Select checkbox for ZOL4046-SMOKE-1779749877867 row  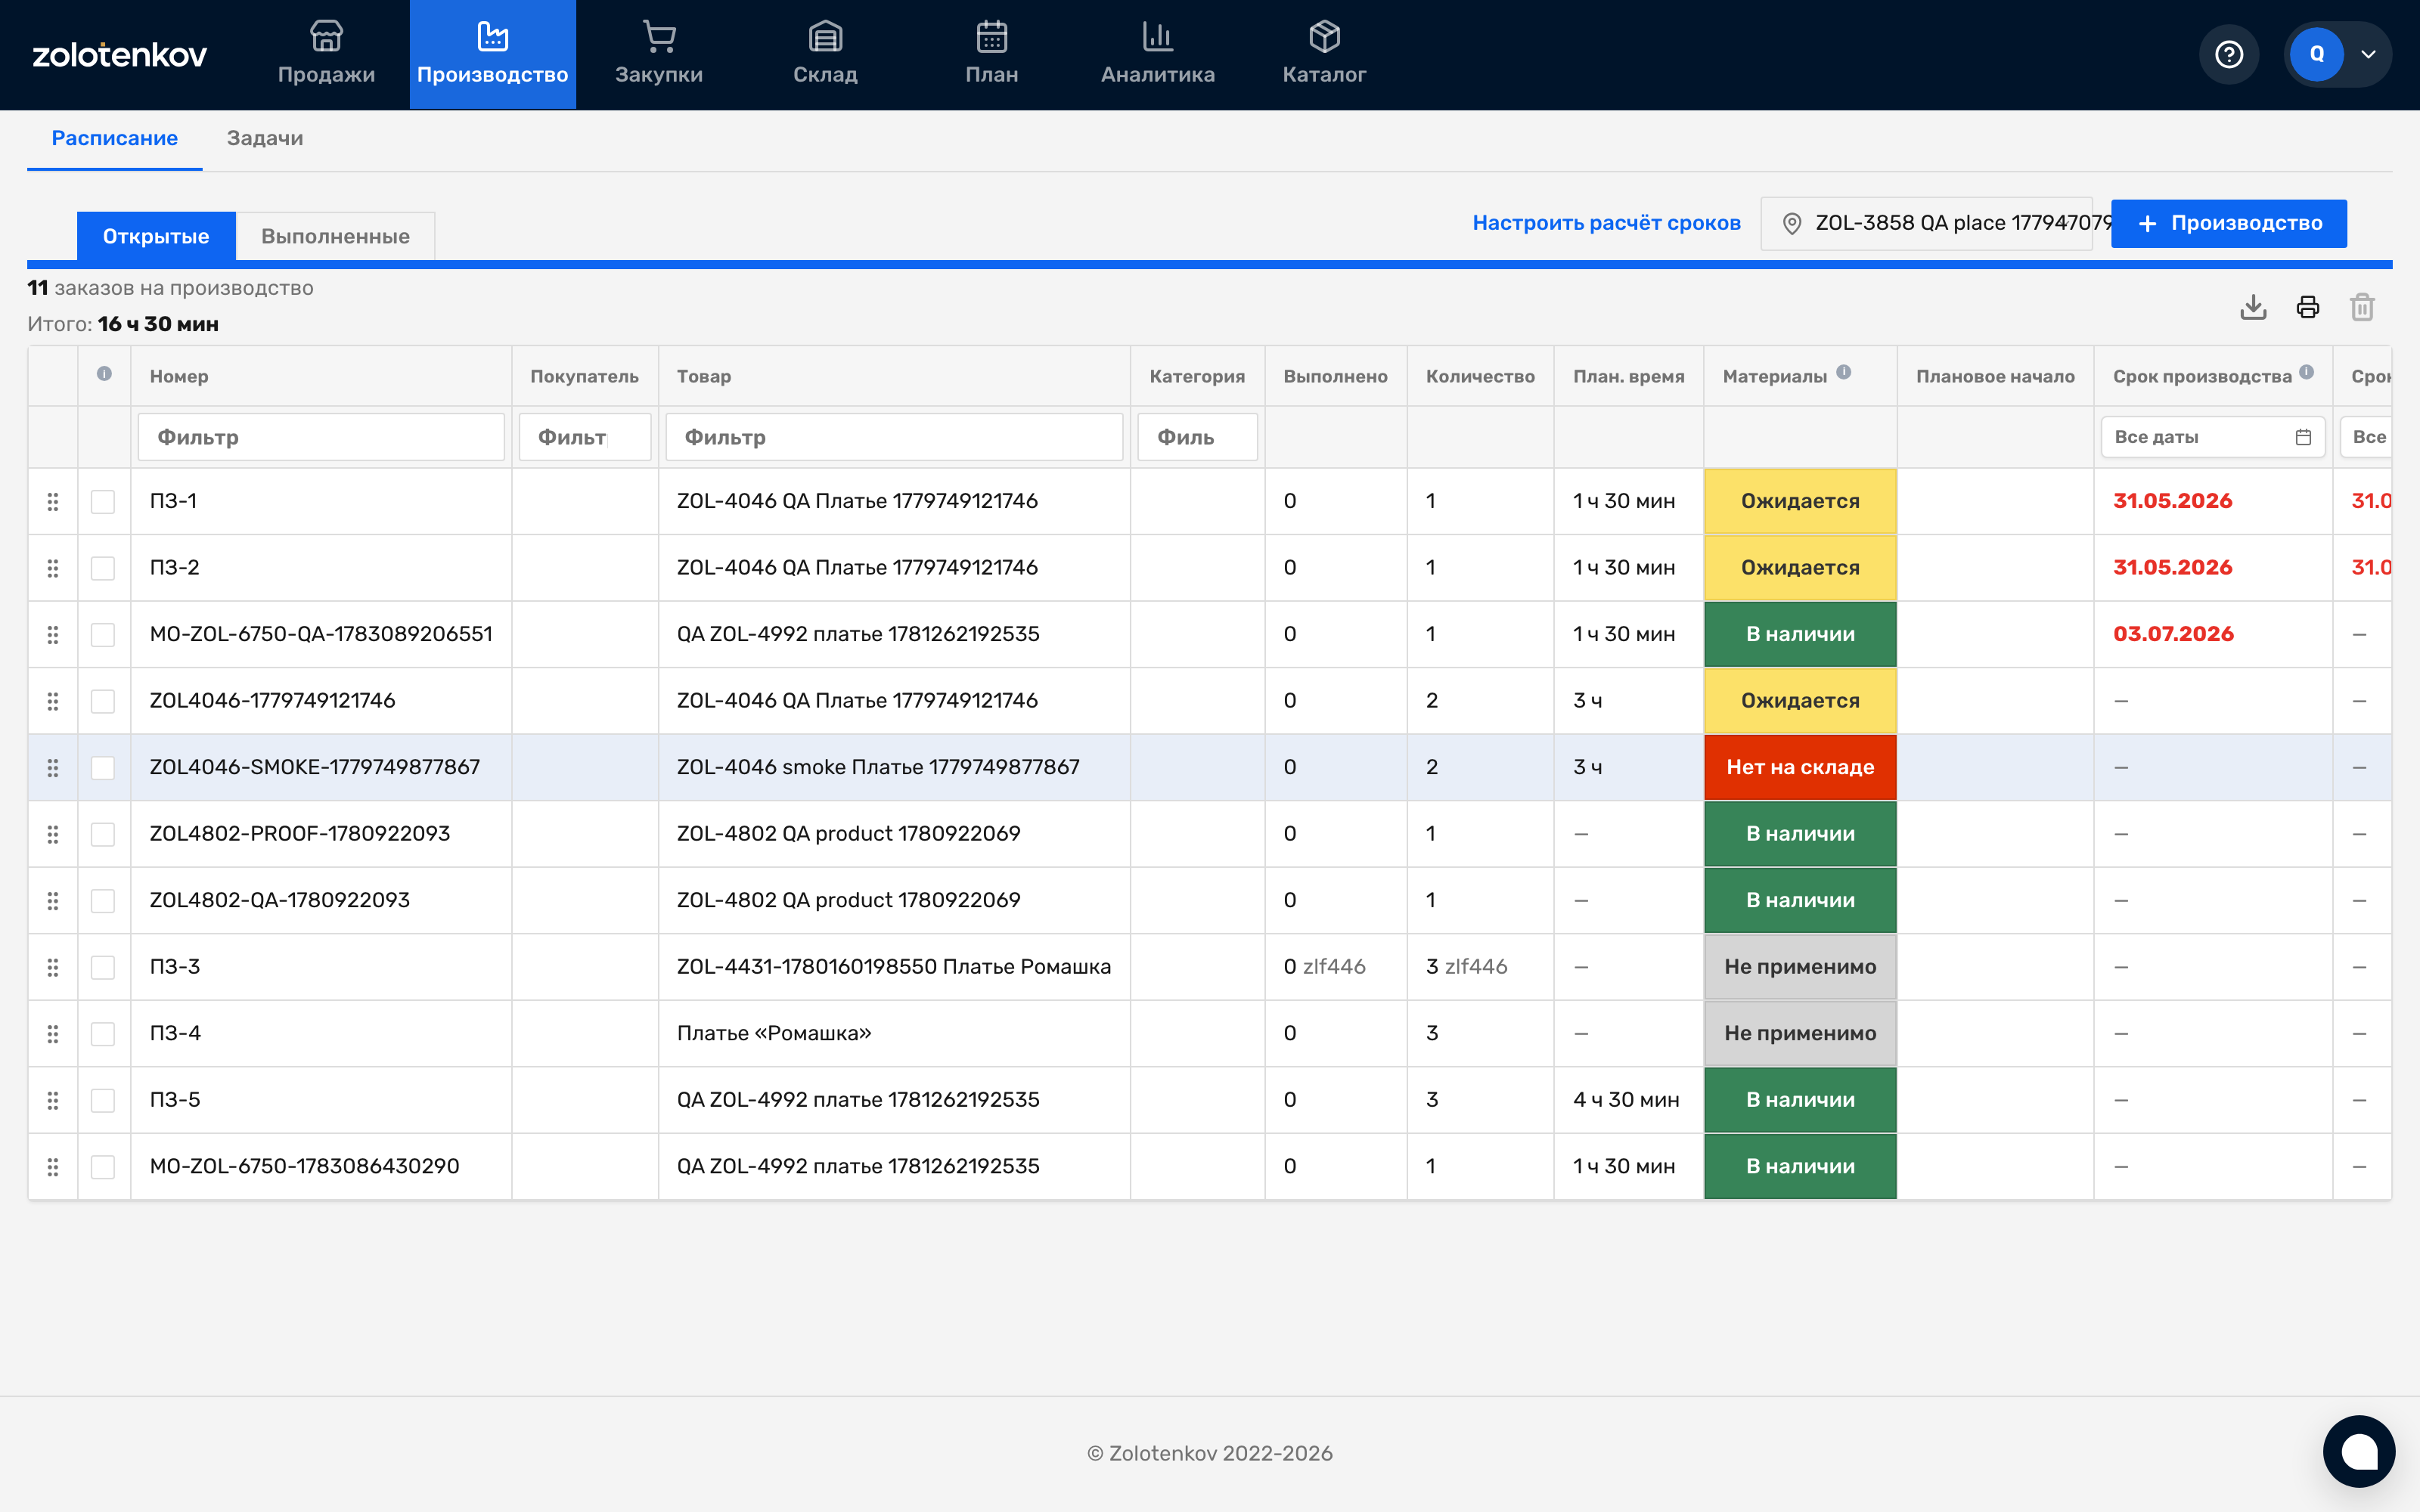[103, 767]
